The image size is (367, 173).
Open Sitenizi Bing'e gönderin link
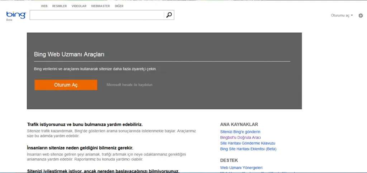coord(240,132)
